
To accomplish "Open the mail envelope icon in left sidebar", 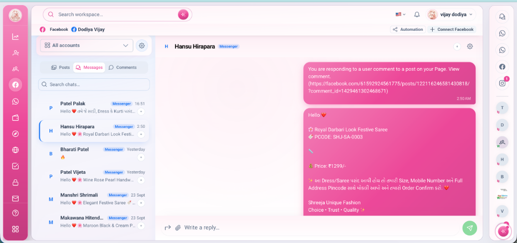I will pyautogui.click(x=15, y=198).
